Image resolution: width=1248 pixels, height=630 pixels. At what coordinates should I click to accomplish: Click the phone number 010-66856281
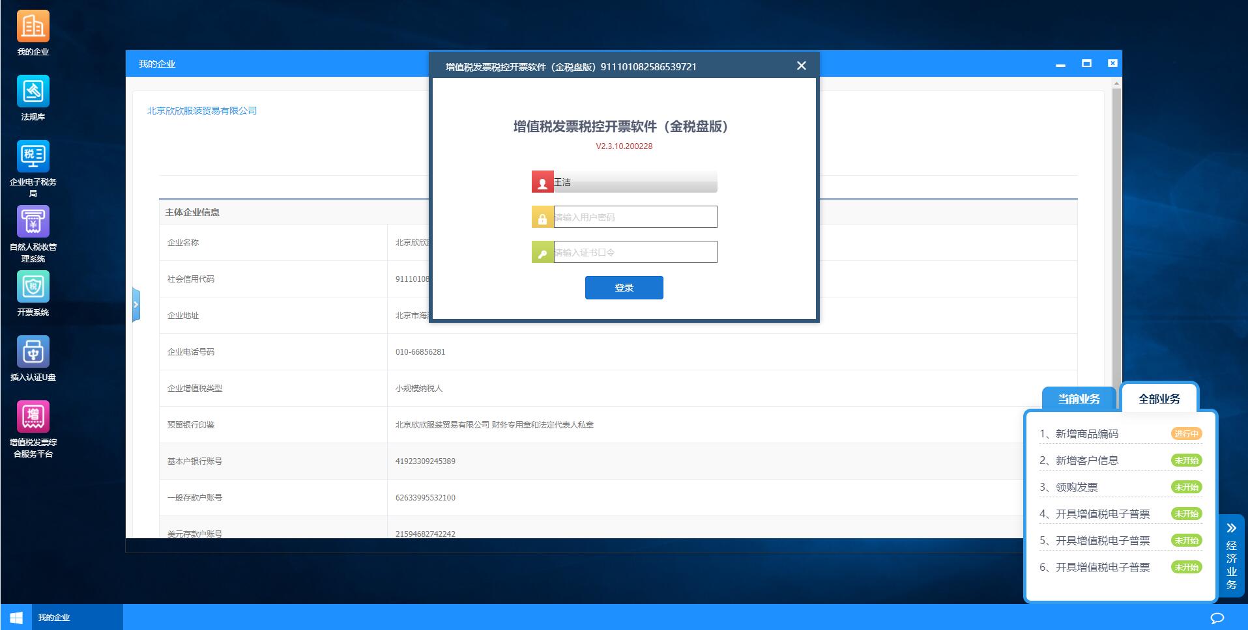(x=420, y=351)
